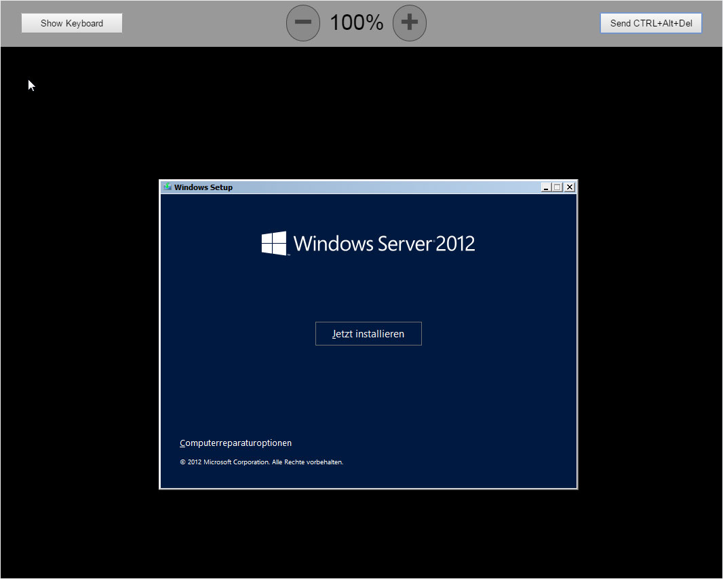This screenshot has height=579, width=723.
Task: Click the 100% zoom level text
Action: [357, 22]
